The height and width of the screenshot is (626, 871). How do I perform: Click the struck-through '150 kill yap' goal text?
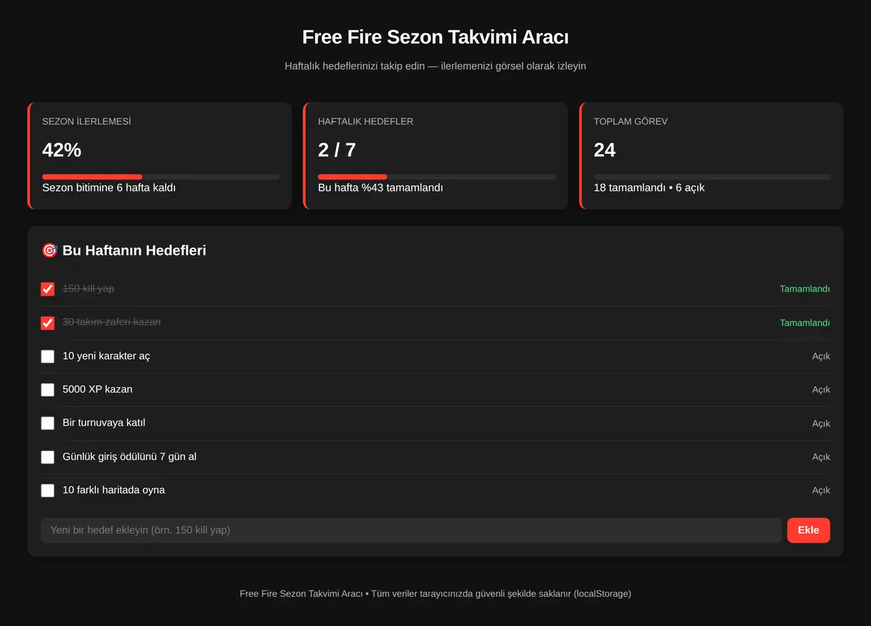(x=89, y=288)
